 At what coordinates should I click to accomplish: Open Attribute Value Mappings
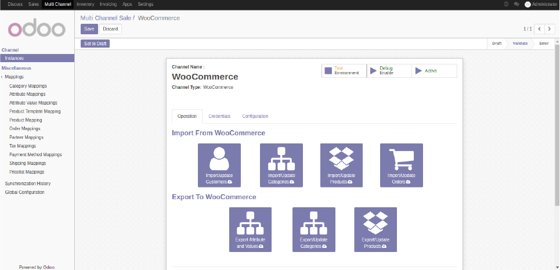tap(33, 103)
